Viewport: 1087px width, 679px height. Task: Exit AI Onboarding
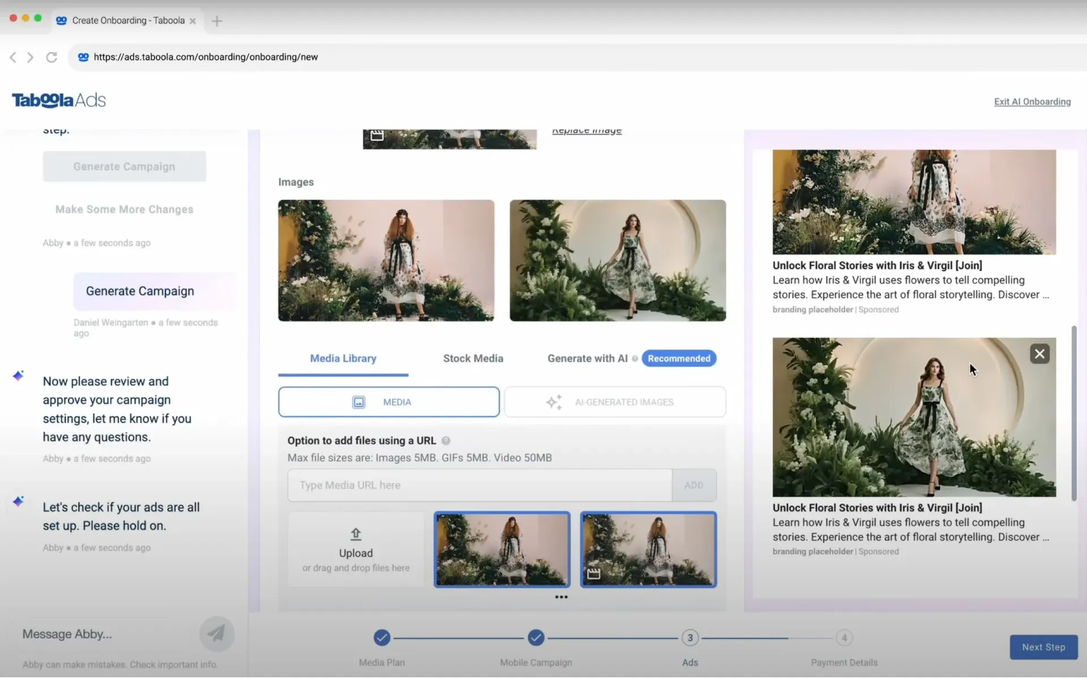tap(1032, 101)
